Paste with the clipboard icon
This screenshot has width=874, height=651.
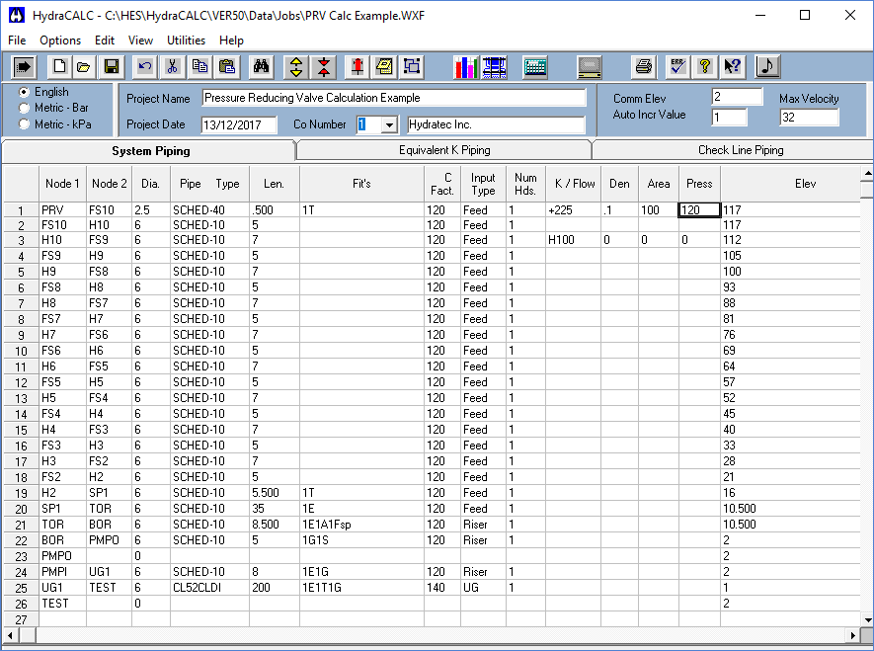click(x=227, y=67)
